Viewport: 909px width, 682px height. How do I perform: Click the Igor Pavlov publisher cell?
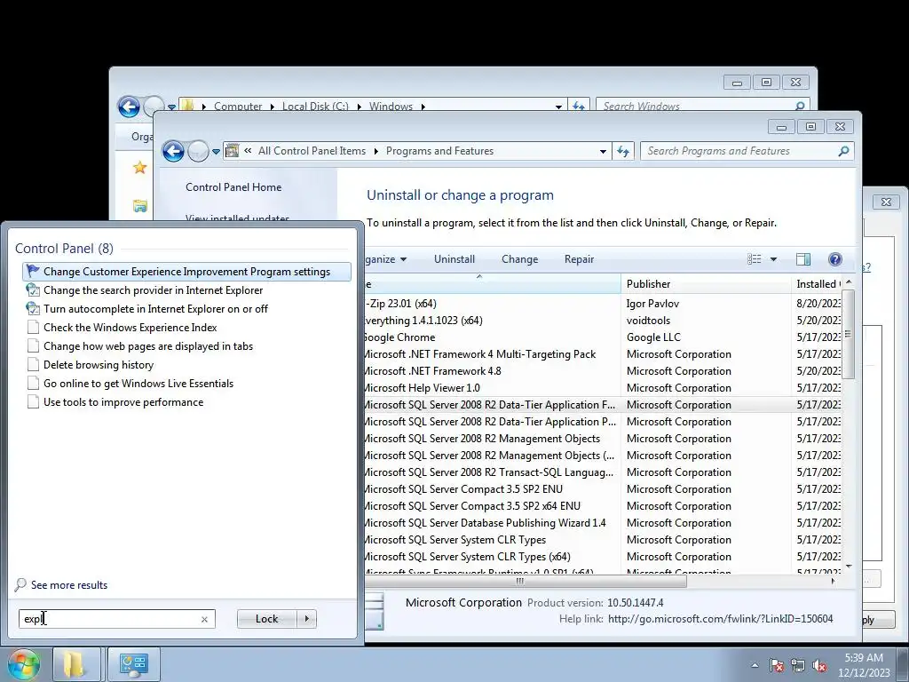click(x=652, y=304)
